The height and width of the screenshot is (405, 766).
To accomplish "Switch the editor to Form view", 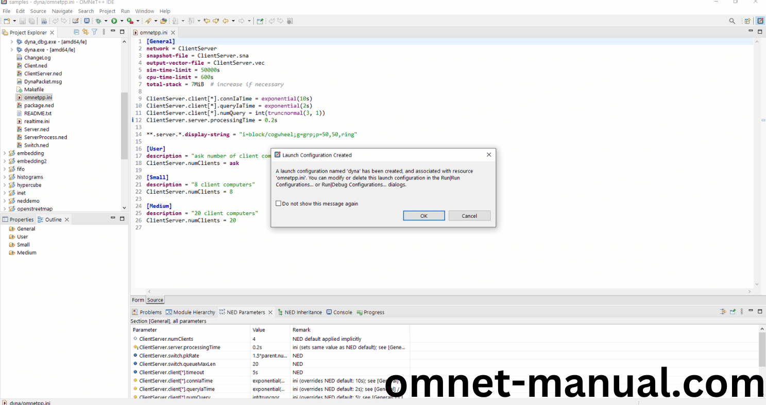I will pyautogui.click(x=138, y=300).
